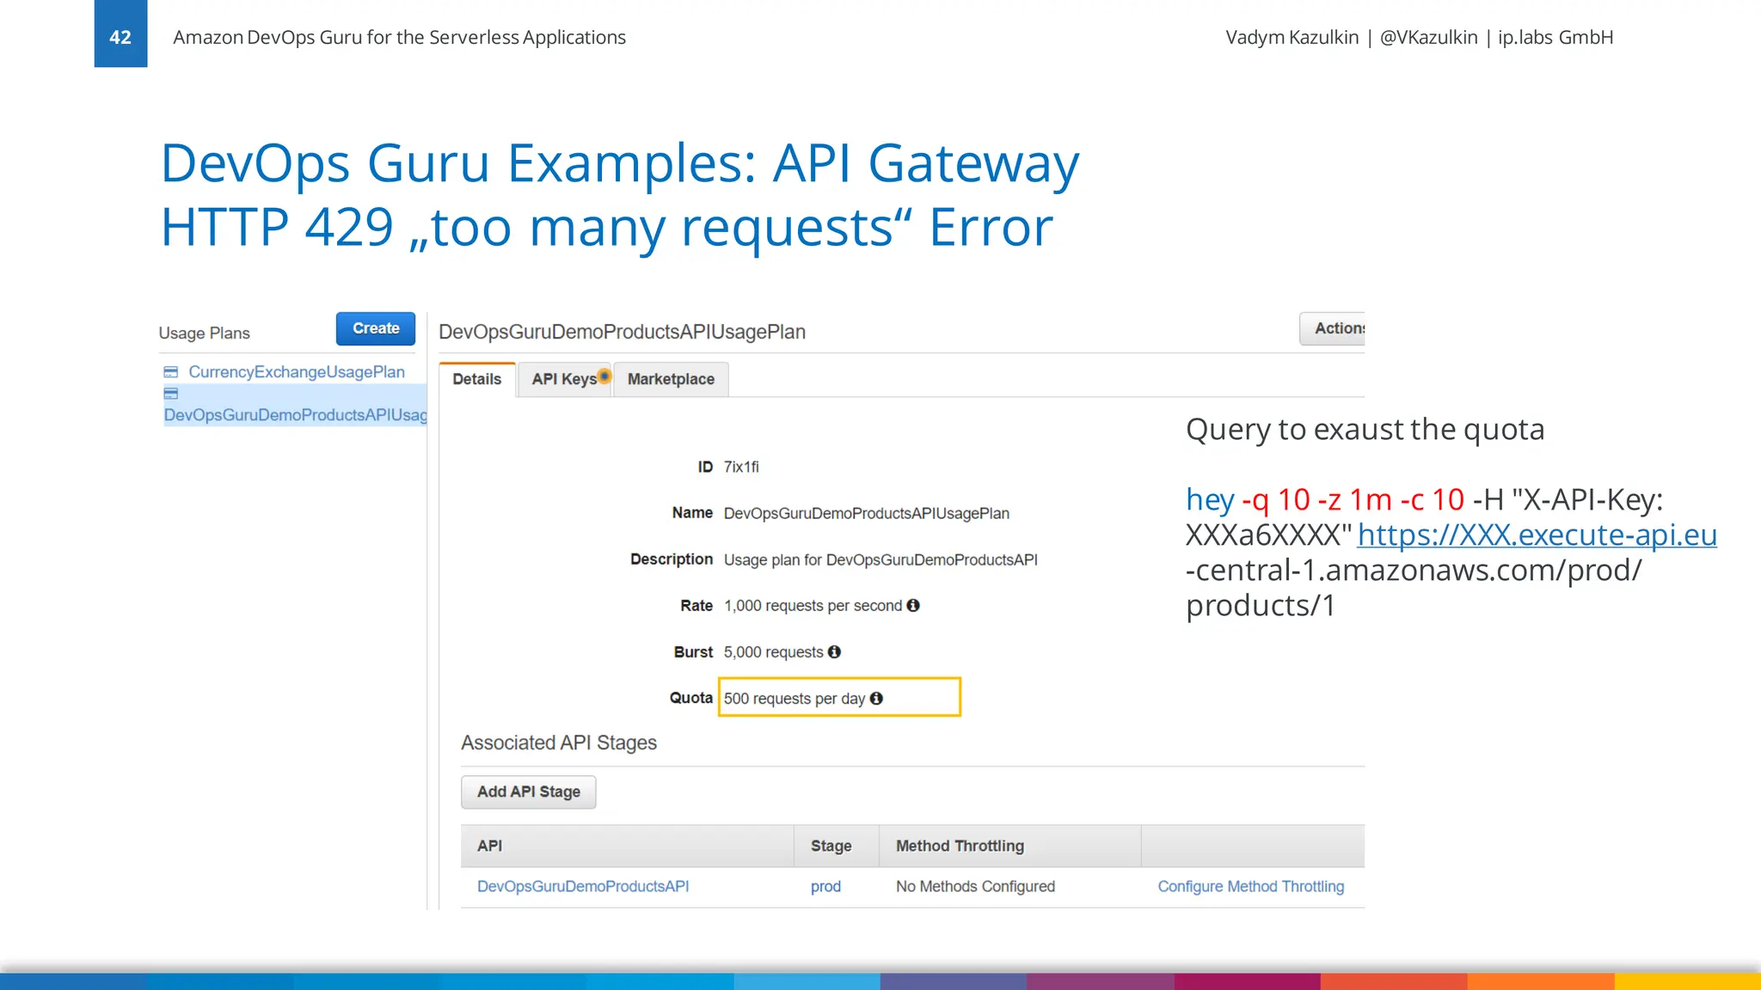Click Configure Method Throttling link

pyautogui.click(x=1250, y=886)
